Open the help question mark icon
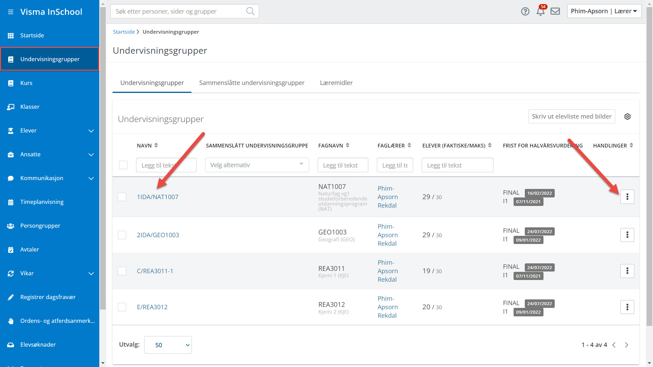The image size is (653, 367). pos(525,11)
